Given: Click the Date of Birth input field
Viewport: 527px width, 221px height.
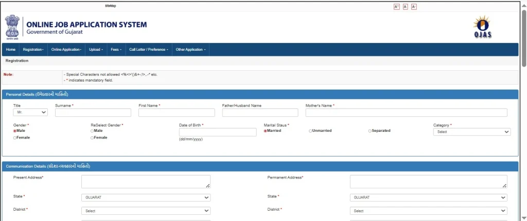Looking at the screenshot, I should [x=217, y=132].
